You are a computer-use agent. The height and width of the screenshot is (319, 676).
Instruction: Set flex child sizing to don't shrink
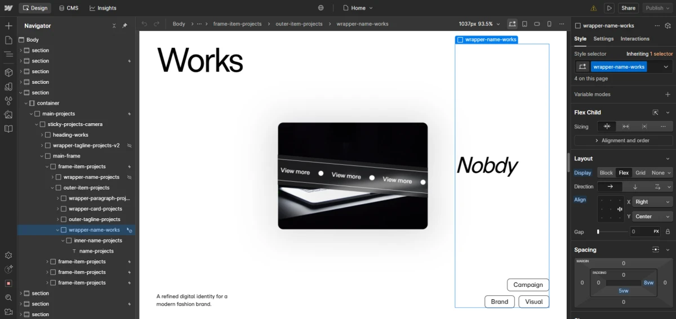point(644,127)
